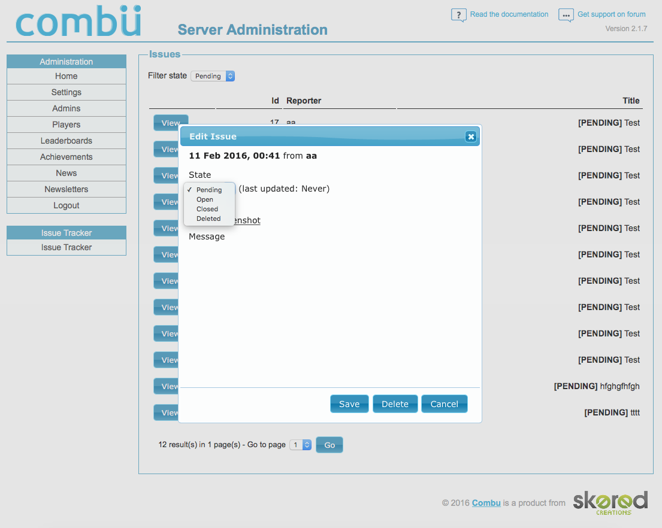This screenshot has height=528, width=662.
Task: Open the Newsletters page
Action: point(66,189)
